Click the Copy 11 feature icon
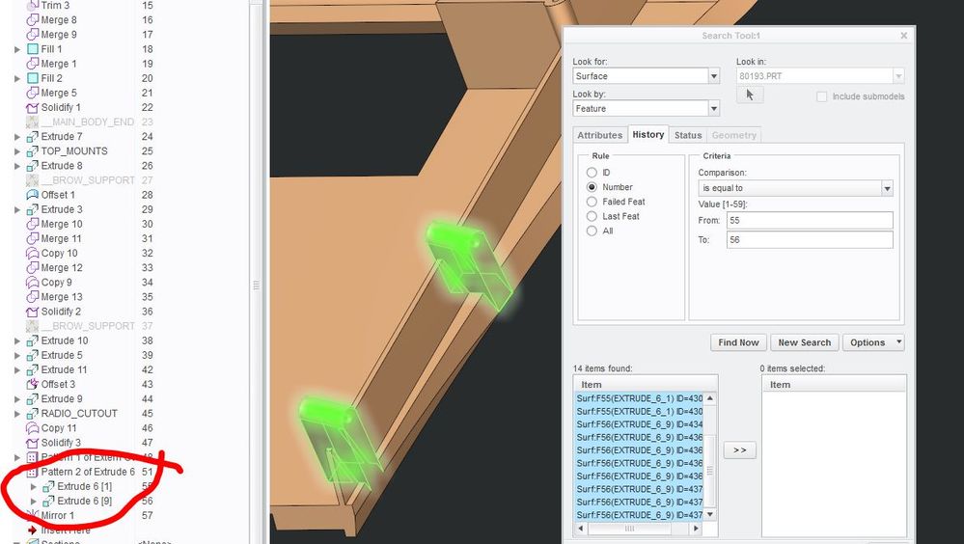 pos(33,428)
